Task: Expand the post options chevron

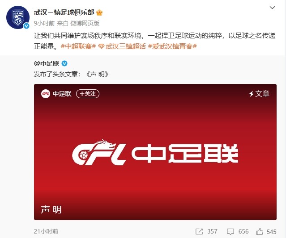Action: click(x=272, y=8)
